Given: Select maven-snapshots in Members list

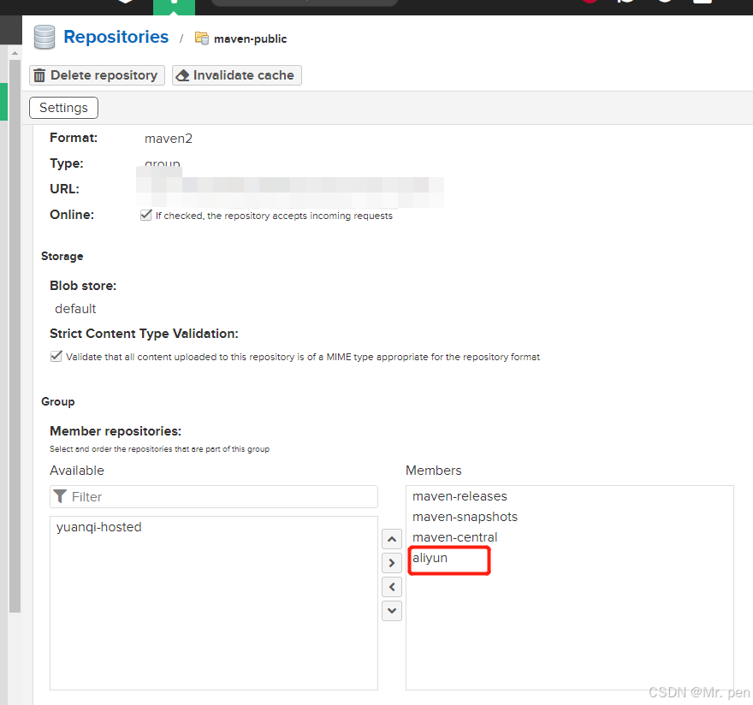Looking at the screenshot, I should pos(465,517).
